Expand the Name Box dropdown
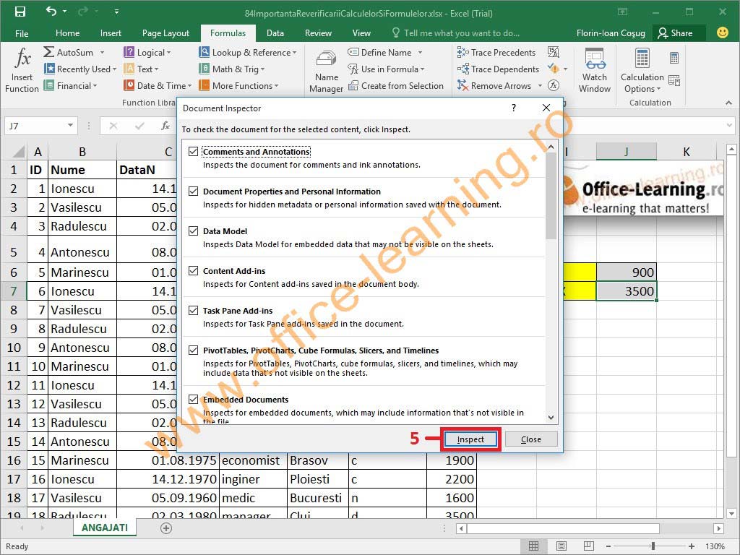 (70, 126)
